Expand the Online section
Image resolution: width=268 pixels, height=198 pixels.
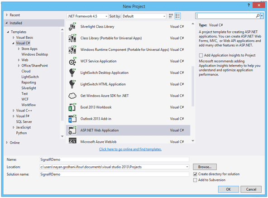(7, 142)
